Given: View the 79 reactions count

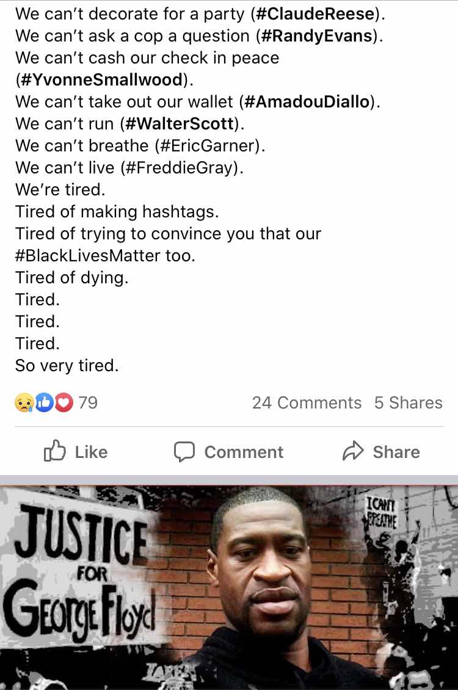Looking at the screenshot, I should pyautogui.click(x=88, y=402).
